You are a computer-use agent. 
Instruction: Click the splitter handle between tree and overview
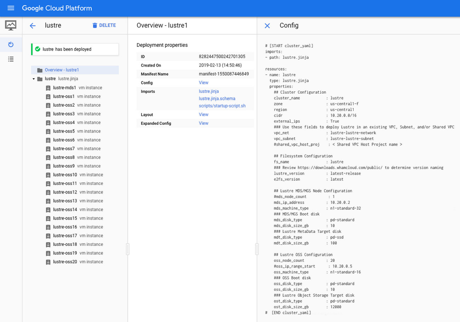(x=128, y=249)
